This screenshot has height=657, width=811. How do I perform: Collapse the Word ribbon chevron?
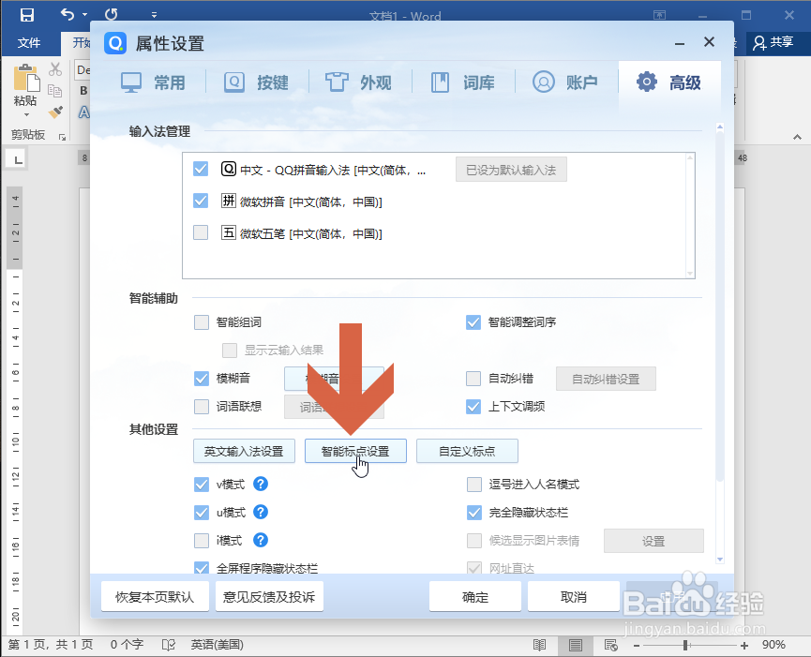[797, 137]
